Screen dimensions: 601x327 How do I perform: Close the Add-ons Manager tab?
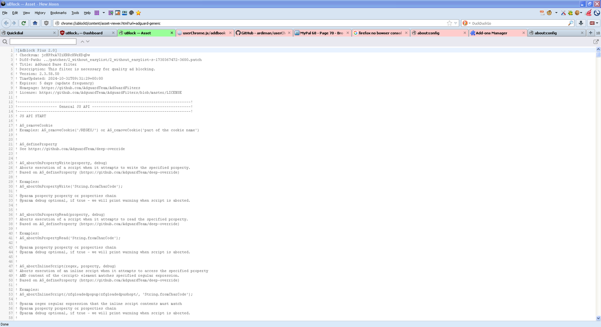[x=524, y=33]
